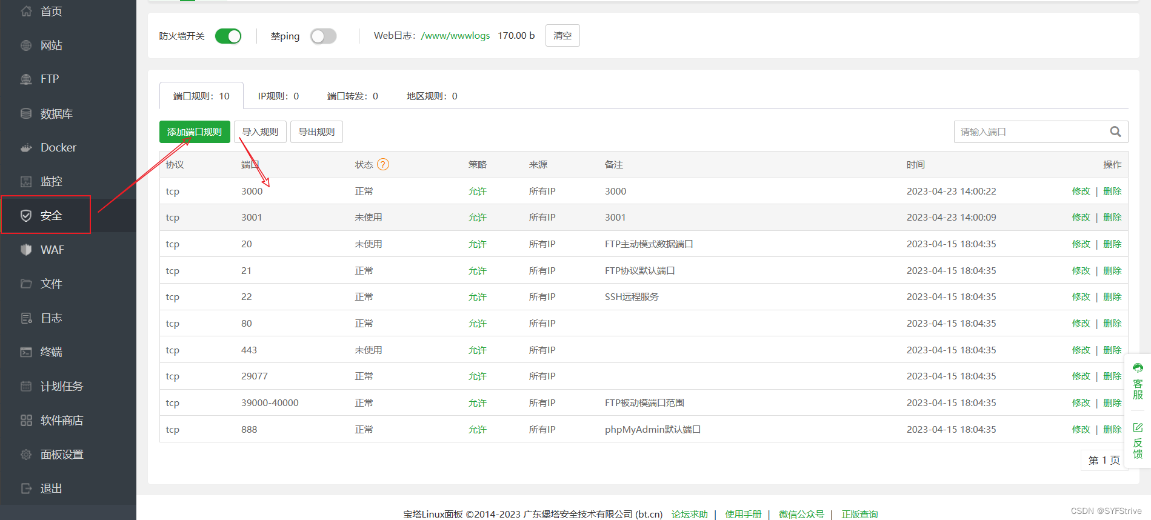Click the FTP sidebar icon
This screenshot has height=520, width=1151.
(x=26, y=79)
